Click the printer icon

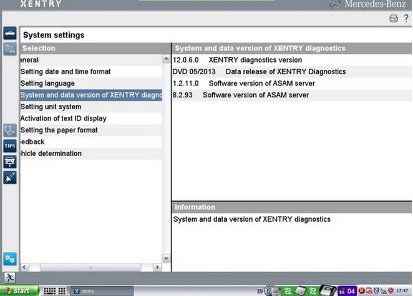394,19
